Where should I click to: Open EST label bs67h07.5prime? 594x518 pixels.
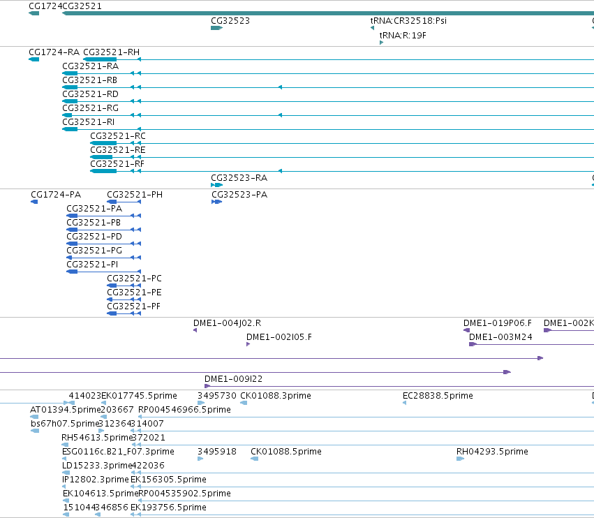pos(65,424)
